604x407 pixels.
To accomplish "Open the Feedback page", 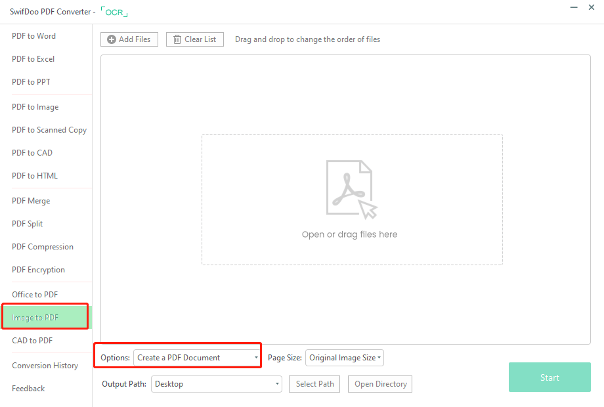I will (x=28, y=389).
